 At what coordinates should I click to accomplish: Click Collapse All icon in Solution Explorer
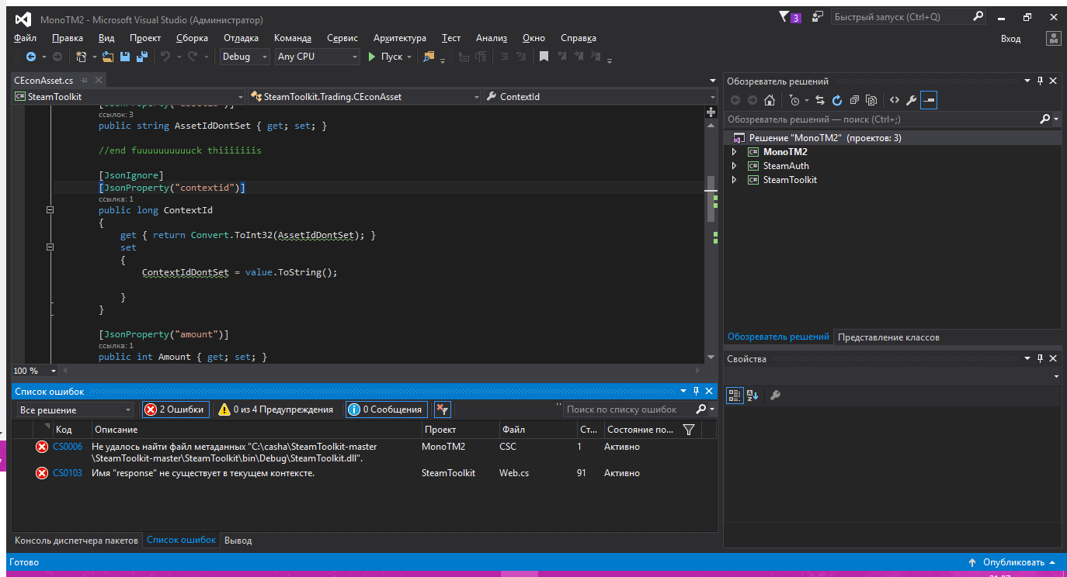[854, 100]
